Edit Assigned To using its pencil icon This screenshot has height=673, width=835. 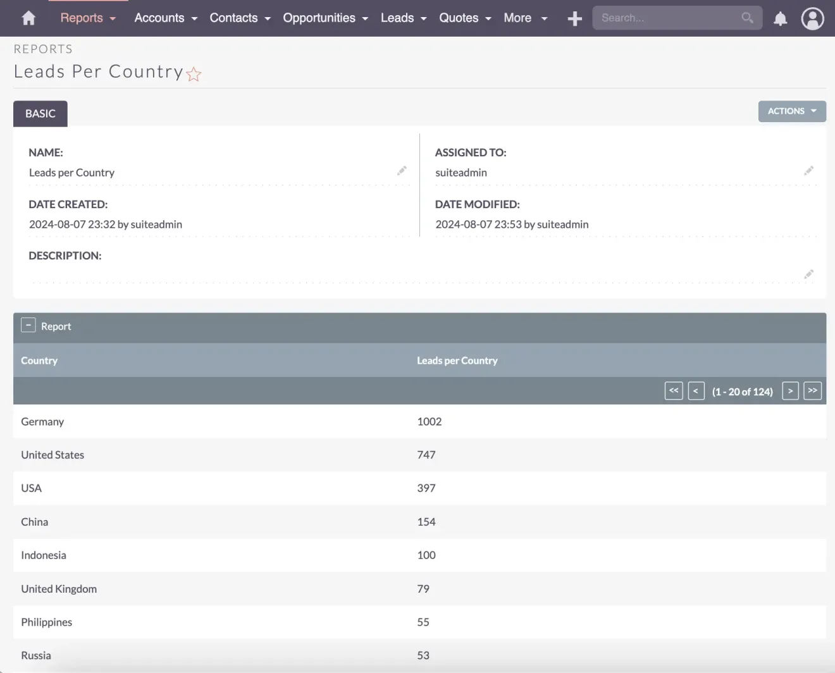809,170
